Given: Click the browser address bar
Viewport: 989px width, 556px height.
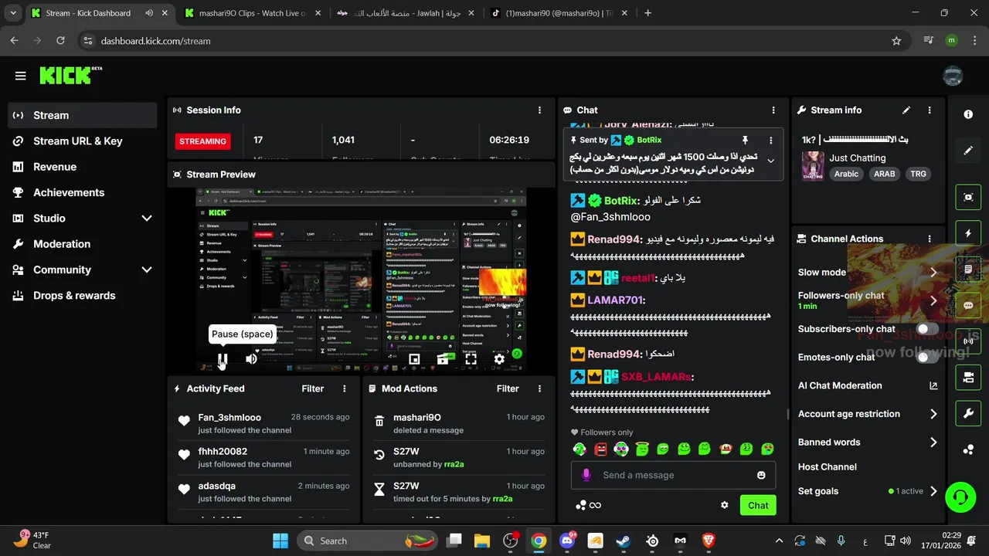Looking at the screenshot, I should [x=493, y=41].
